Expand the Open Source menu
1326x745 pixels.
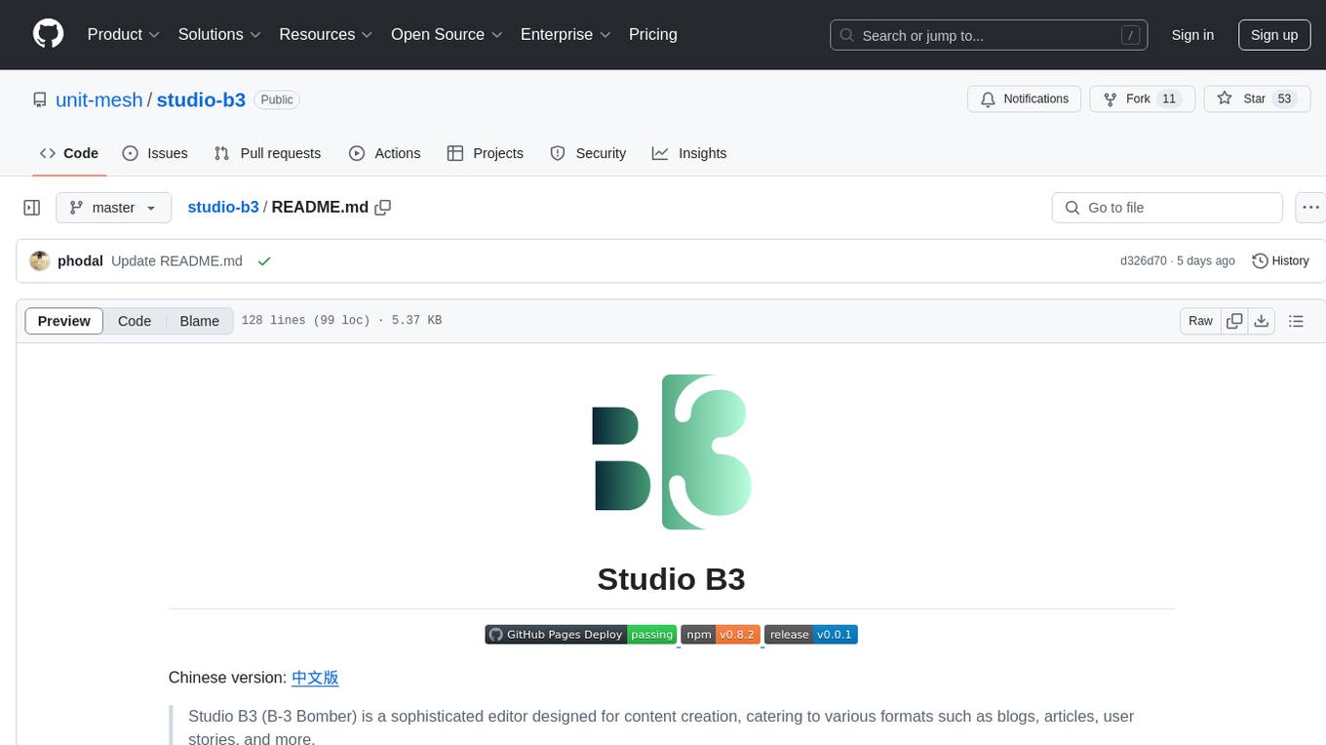(x=447, y=34)
